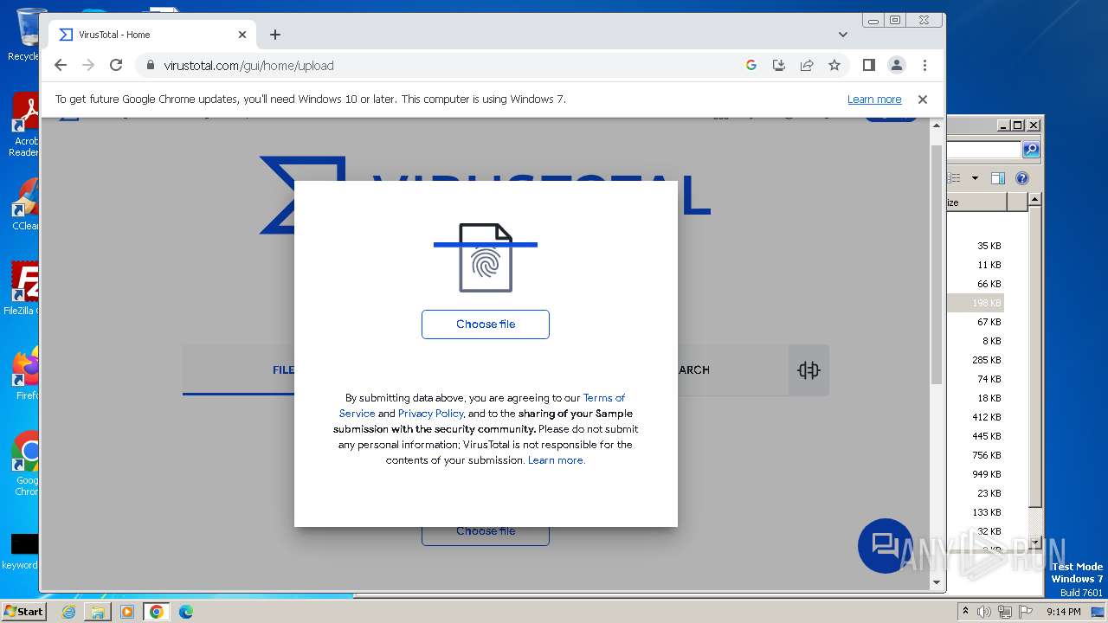This screenshot has height=623, width=1108.
Task: Launch Internet Explorer from taskbar
Action: [x=68, y=612]
